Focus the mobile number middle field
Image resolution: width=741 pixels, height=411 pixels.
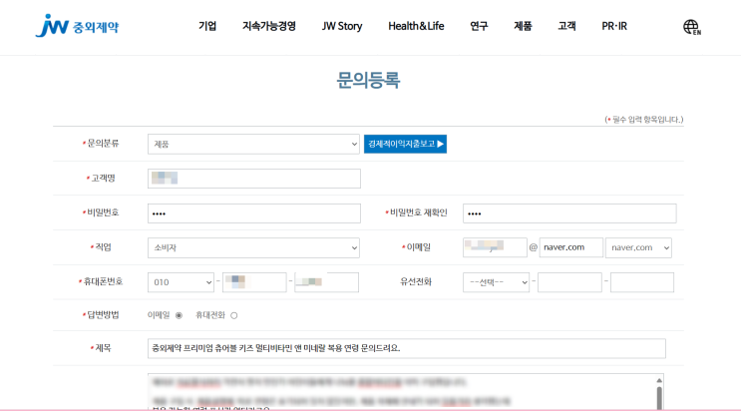[254, 282]
